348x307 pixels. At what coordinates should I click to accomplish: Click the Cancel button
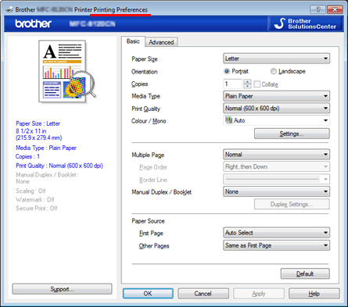203,294
